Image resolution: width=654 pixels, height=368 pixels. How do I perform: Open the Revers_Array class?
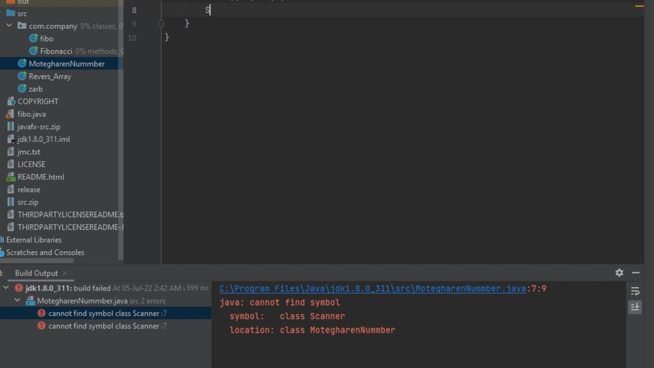tap(50, 76)
